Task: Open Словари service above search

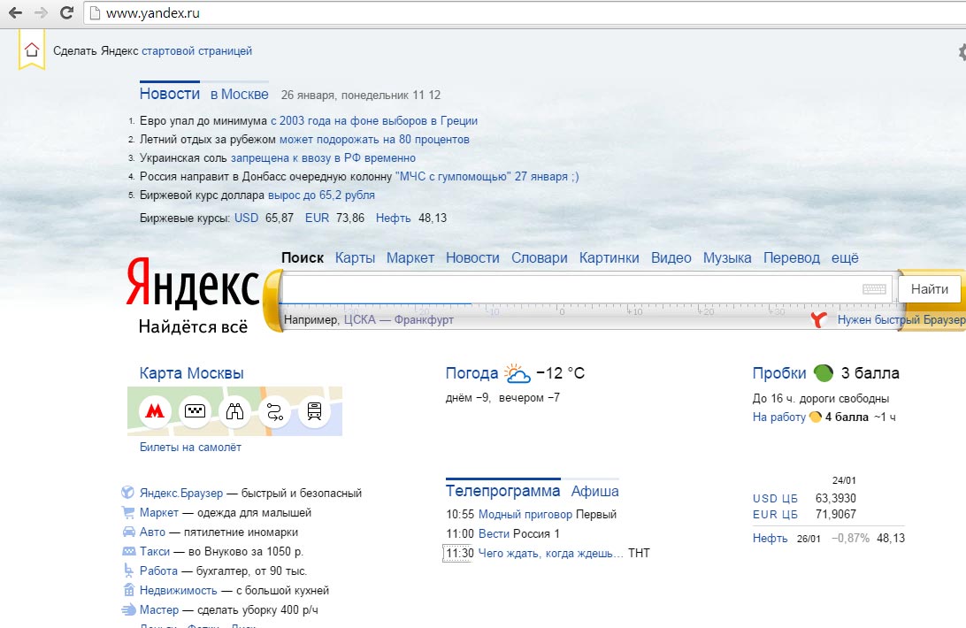Action: pyautogui.click(x=539, y=257)
